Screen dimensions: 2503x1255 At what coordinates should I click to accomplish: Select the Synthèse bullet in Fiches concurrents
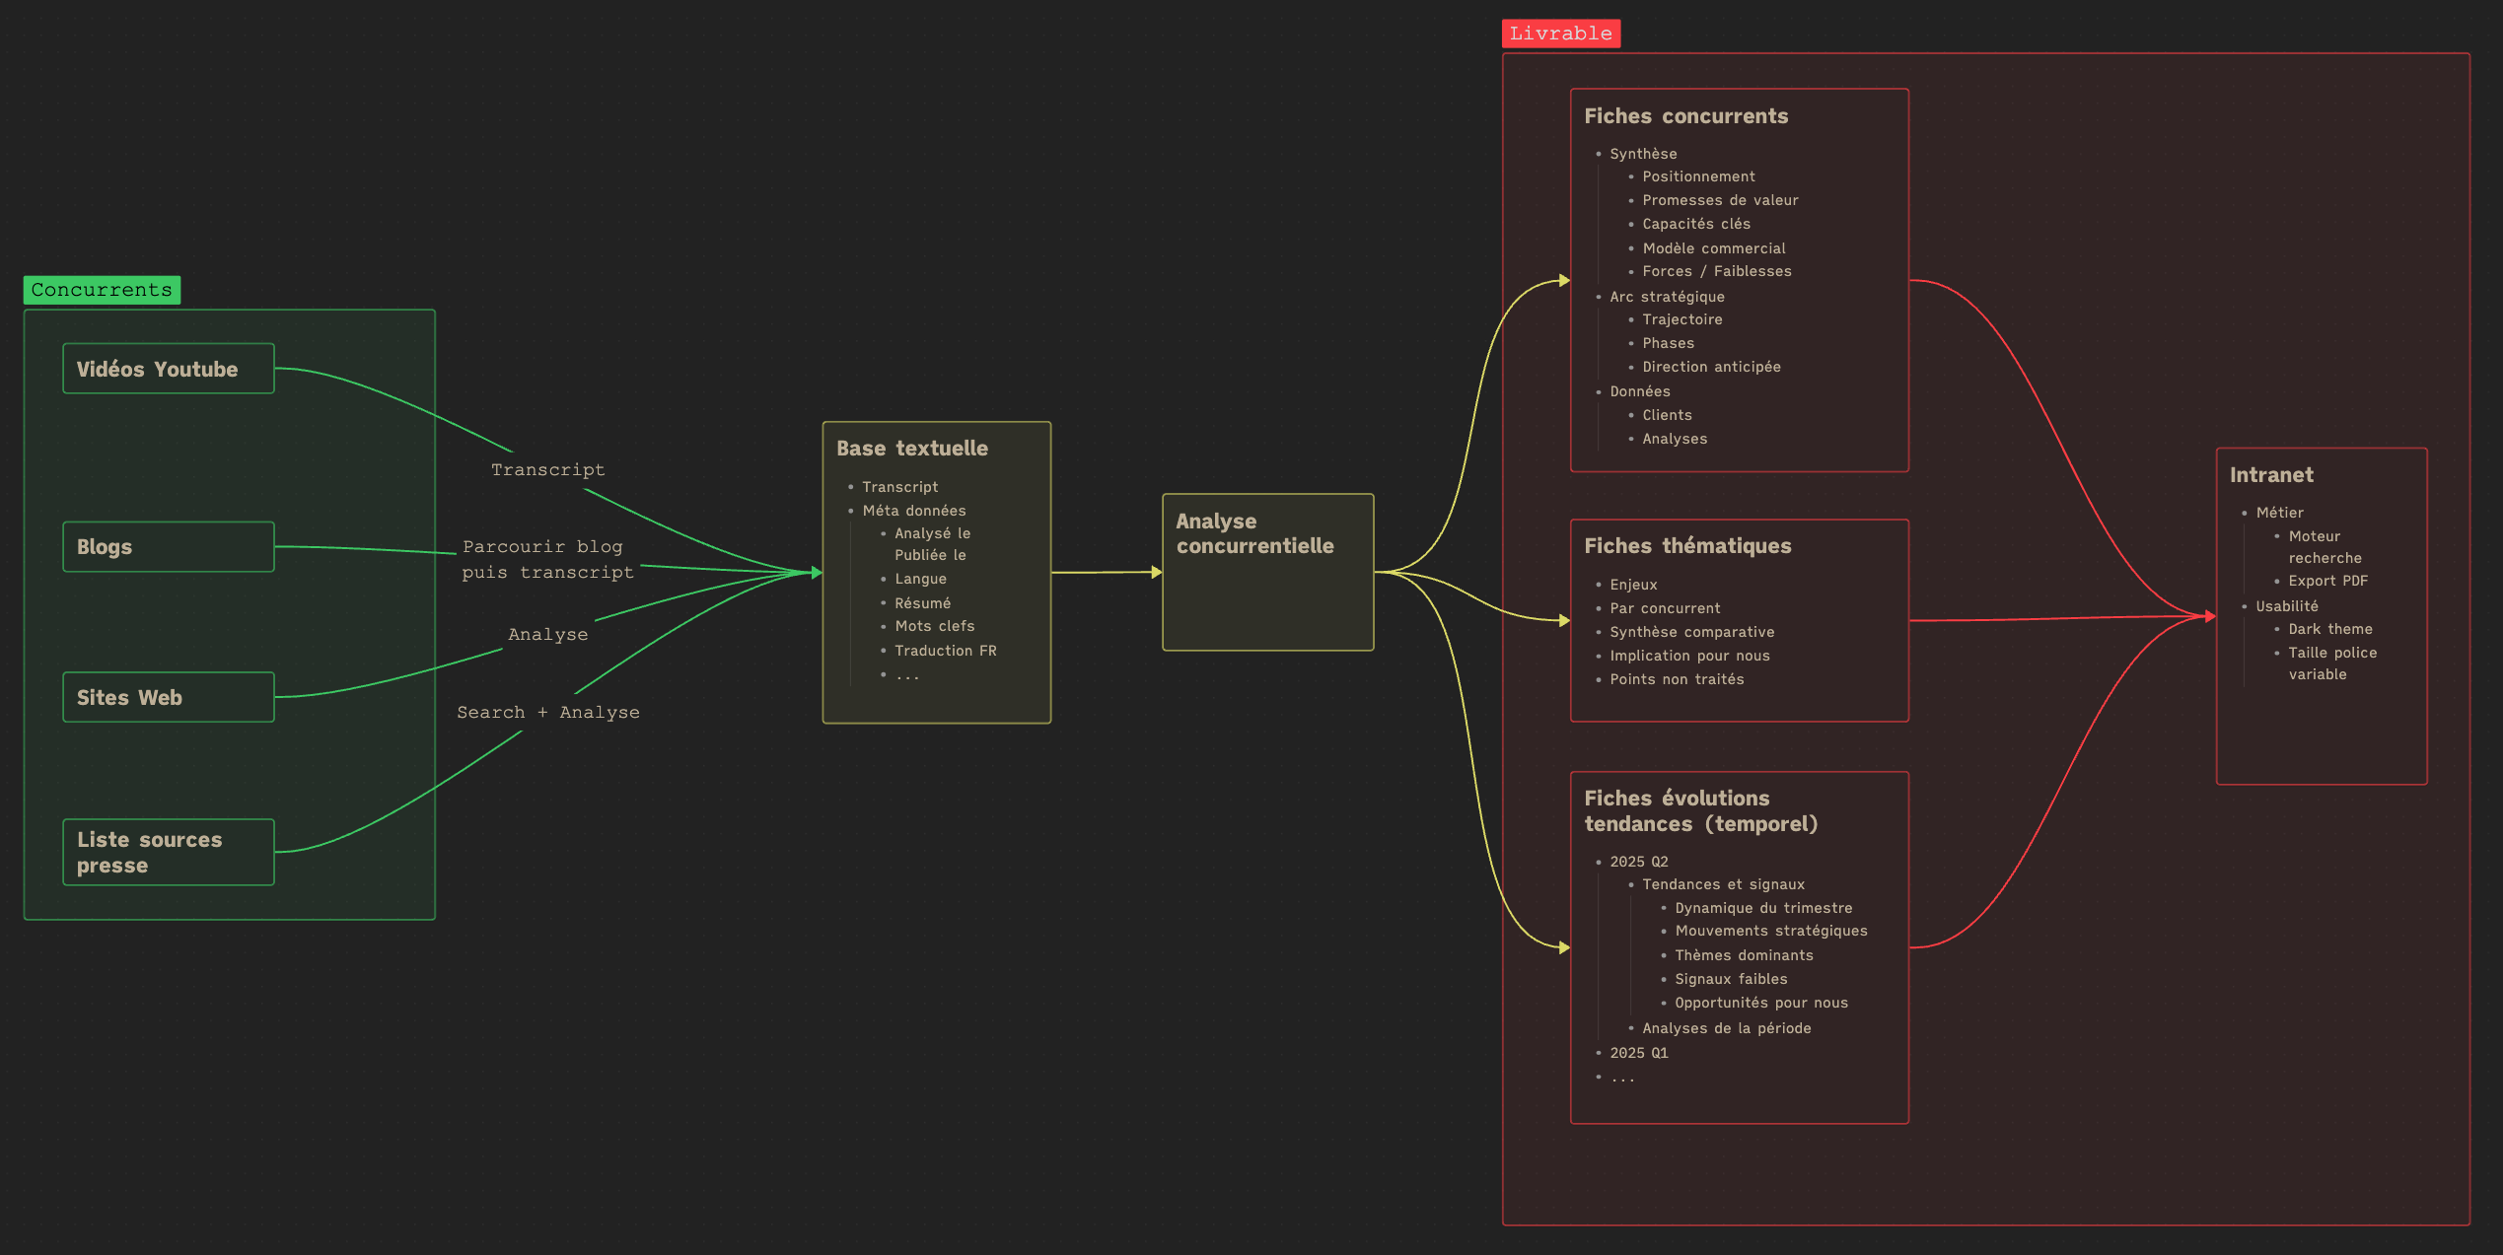point(1643,154)
